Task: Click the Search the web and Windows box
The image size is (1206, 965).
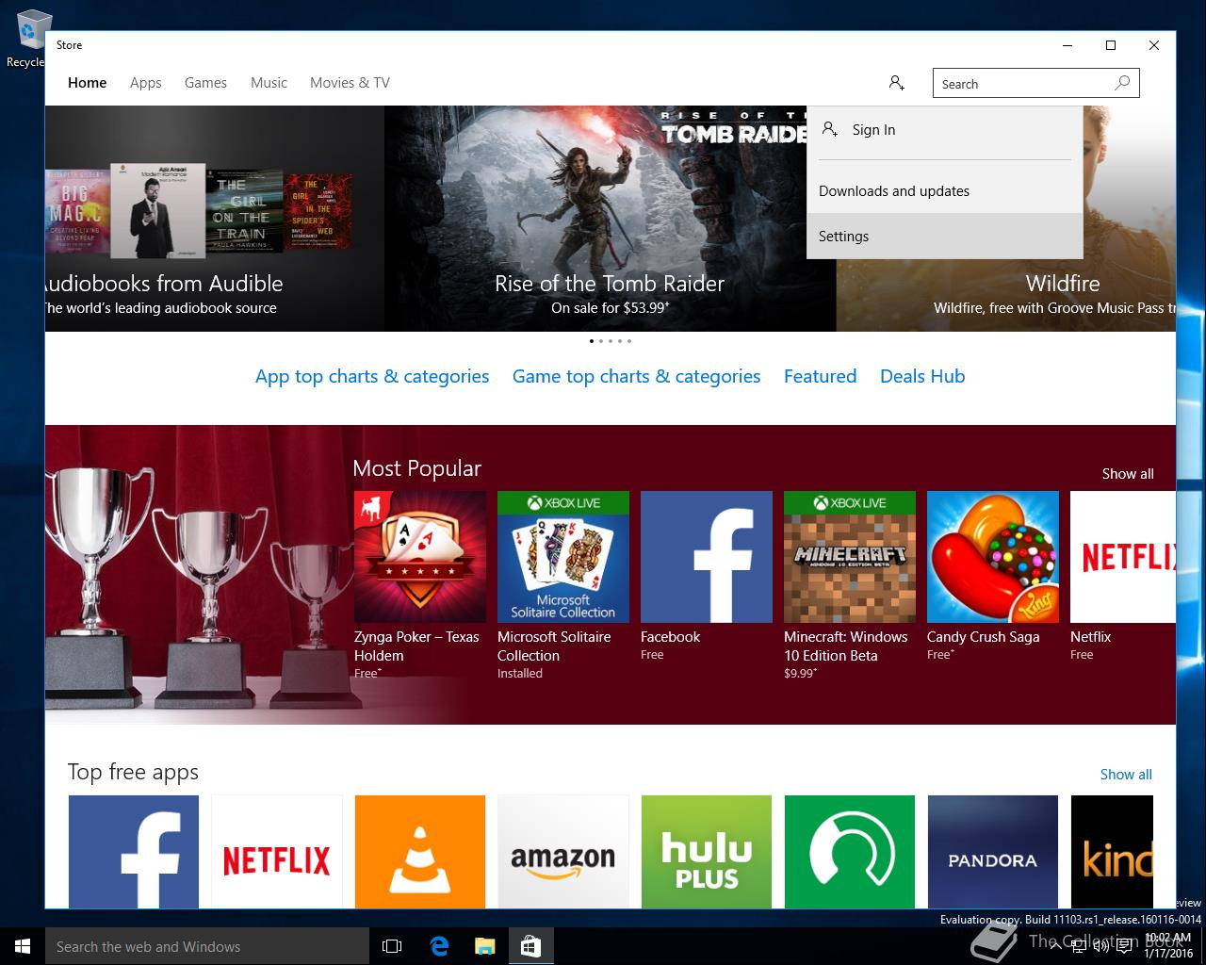Action: point(207,946)
